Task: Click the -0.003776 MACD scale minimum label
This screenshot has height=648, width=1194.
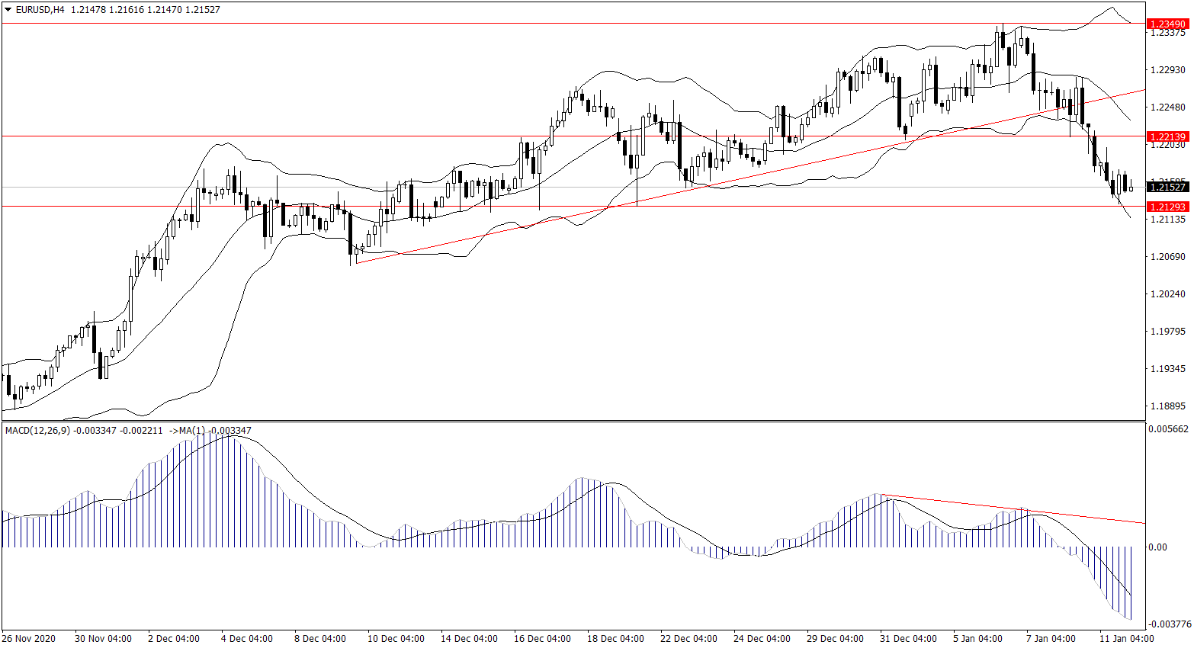Action: pyautogui.click(x=1168, y=624)
